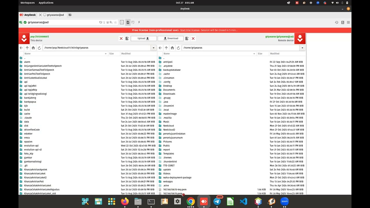The height and width of the screenshot is (208, 370).
Task: Open Zoom from the dock
Action: 284,201
